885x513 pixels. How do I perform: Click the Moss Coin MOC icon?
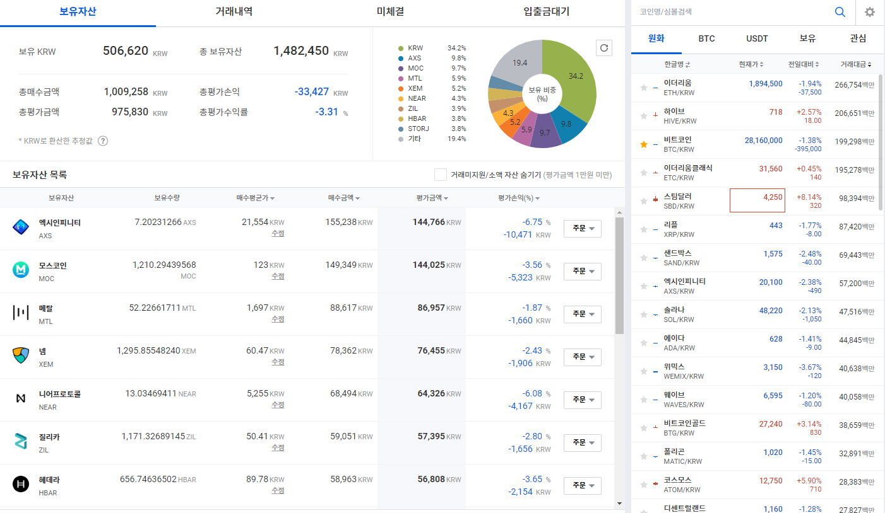[21, 270]
